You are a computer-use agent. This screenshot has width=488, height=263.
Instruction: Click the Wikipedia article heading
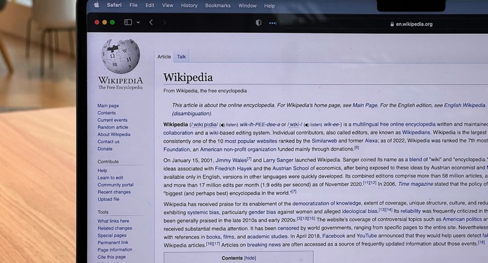pyautogui.click(x=188, y=77)
